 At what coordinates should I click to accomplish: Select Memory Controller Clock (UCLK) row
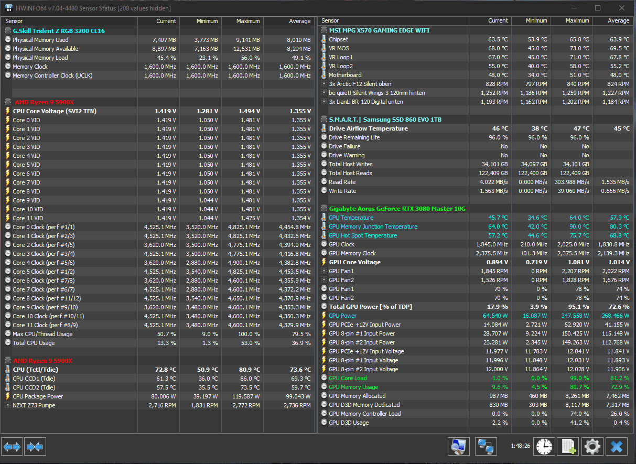(x=158, y=75)
